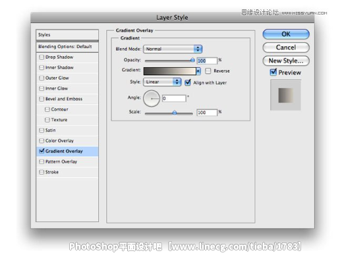Select the Satin effect label

[51, 130]
